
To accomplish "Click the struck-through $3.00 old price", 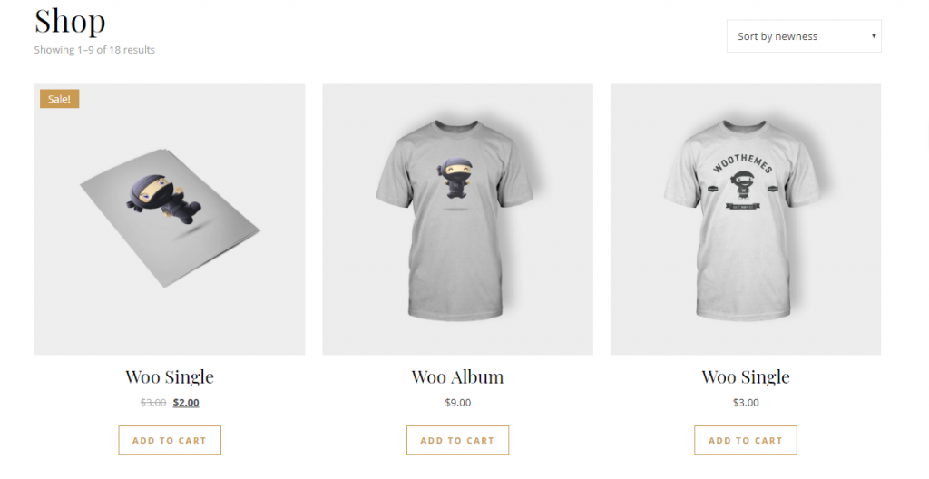I will pyautogui.click(x=152, y=403).
